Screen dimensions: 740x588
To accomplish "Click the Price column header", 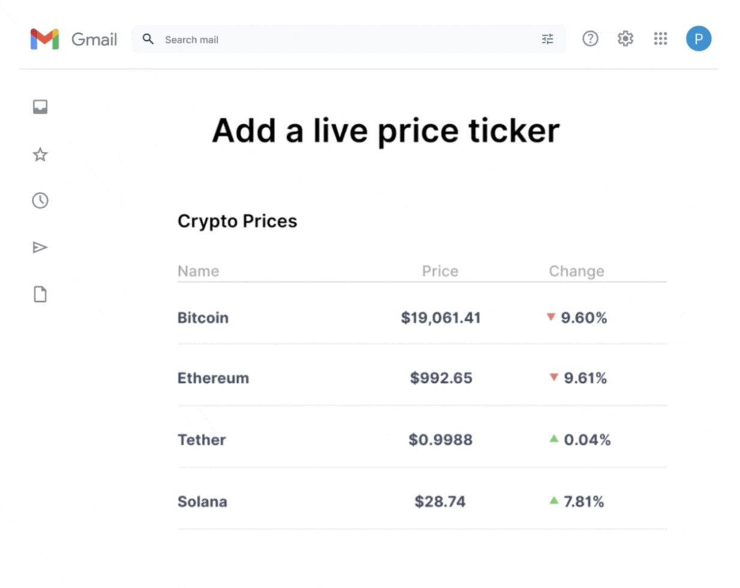I will click(440, 271).
